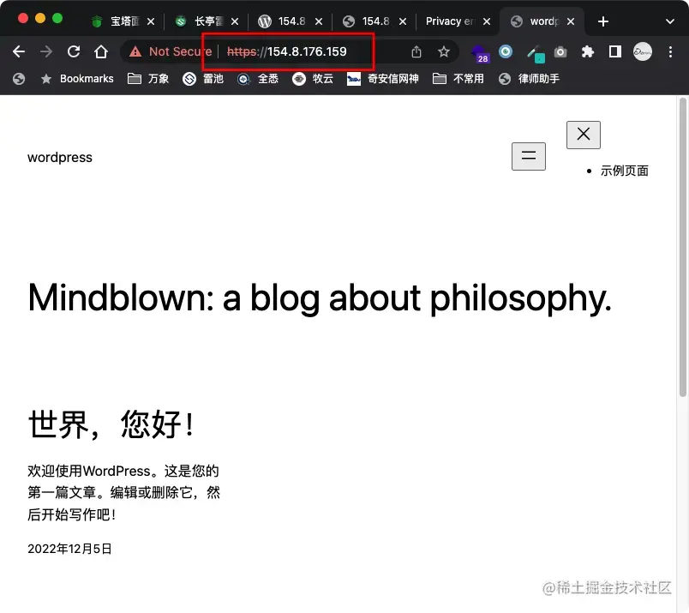
Task: Expand the tab search chevron
Action: (669, 21)
